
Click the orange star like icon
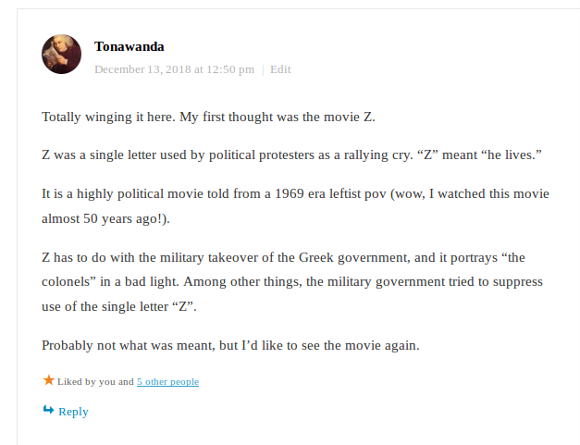pos(48,380)
